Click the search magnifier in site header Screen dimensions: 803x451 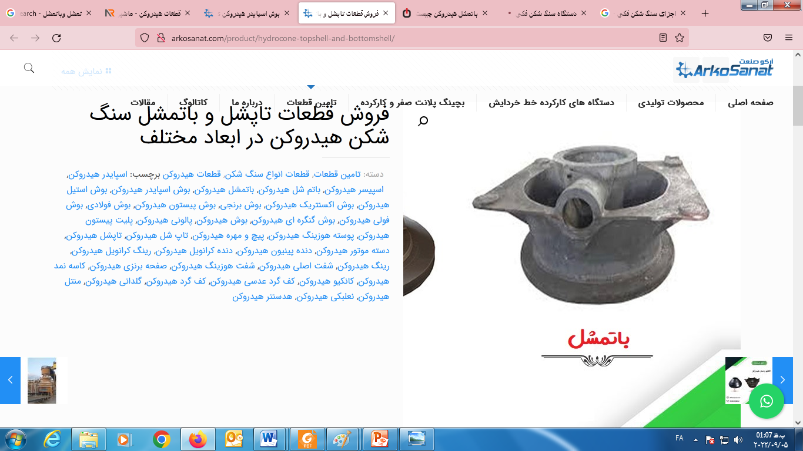[29, 68]
